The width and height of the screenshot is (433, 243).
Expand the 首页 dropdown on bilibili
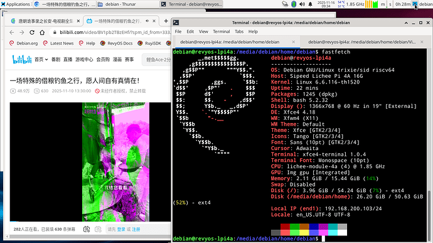click(41, 60)
